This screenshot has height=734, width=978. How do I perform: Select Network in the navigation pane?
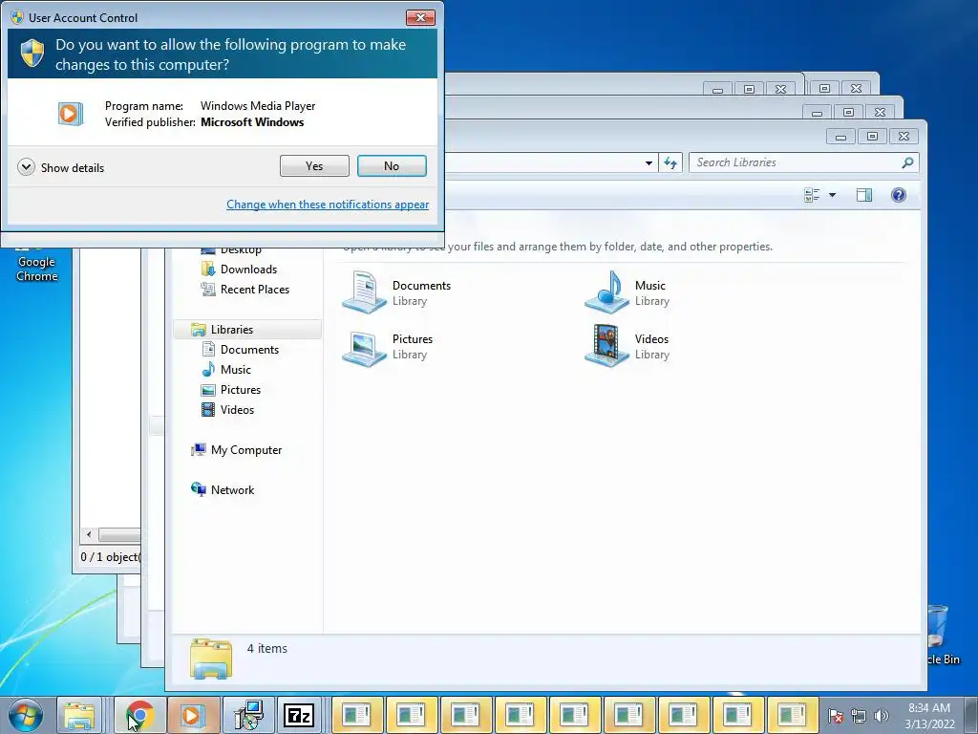232,490
